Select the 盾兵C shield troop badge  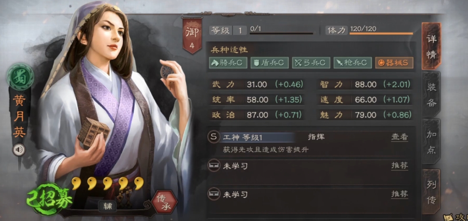269,63
